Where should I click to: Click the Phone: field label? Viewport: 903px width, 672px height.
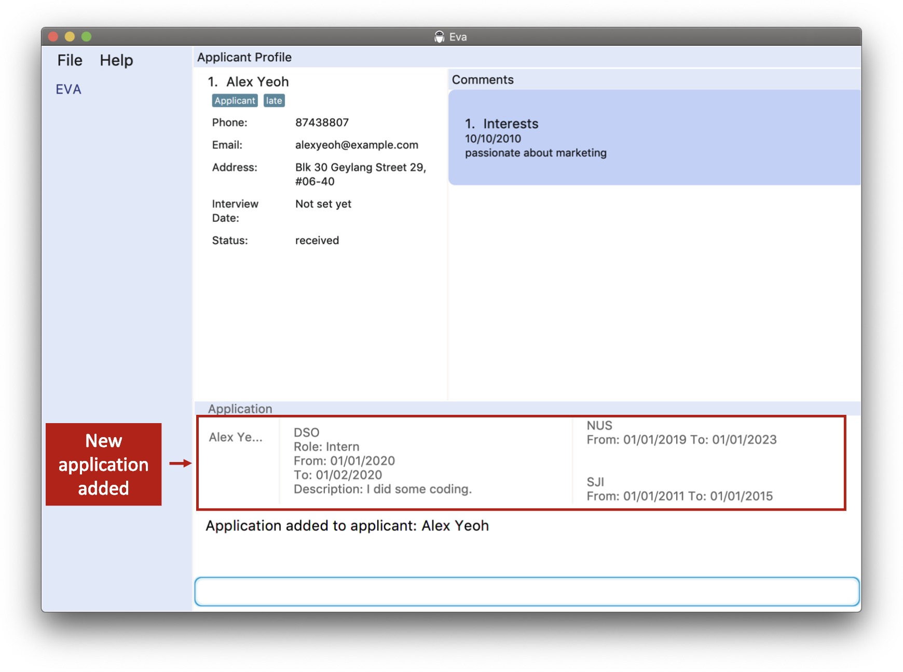click(229, 122)
